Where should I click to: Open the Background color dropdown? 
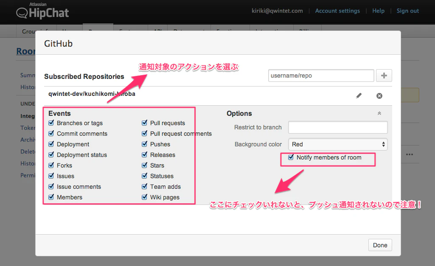coord(338,144)
